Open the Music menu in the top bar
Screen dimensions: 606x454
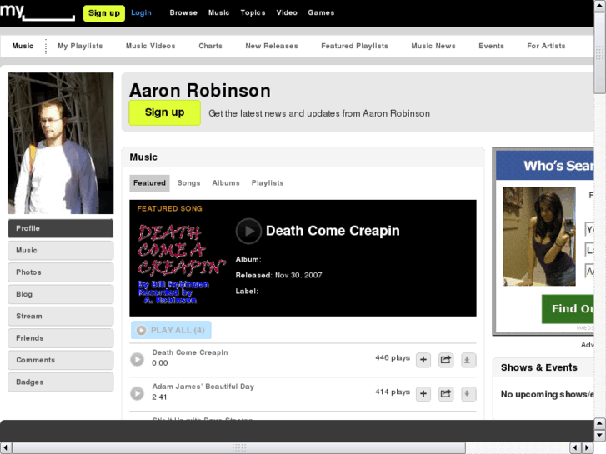click(x=218, y=12)
